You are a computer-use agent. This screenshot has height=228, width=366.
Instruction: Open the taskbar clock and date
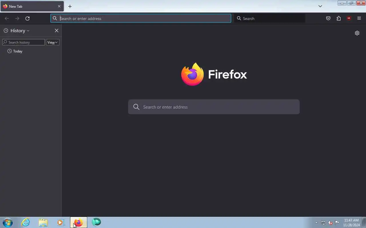point(351,223)
